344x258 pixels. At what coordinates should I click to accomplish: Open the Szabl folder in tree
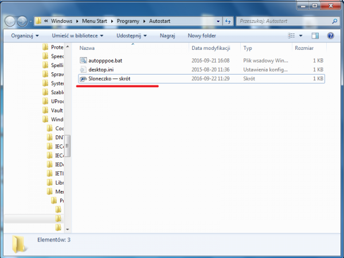point(53,92)
